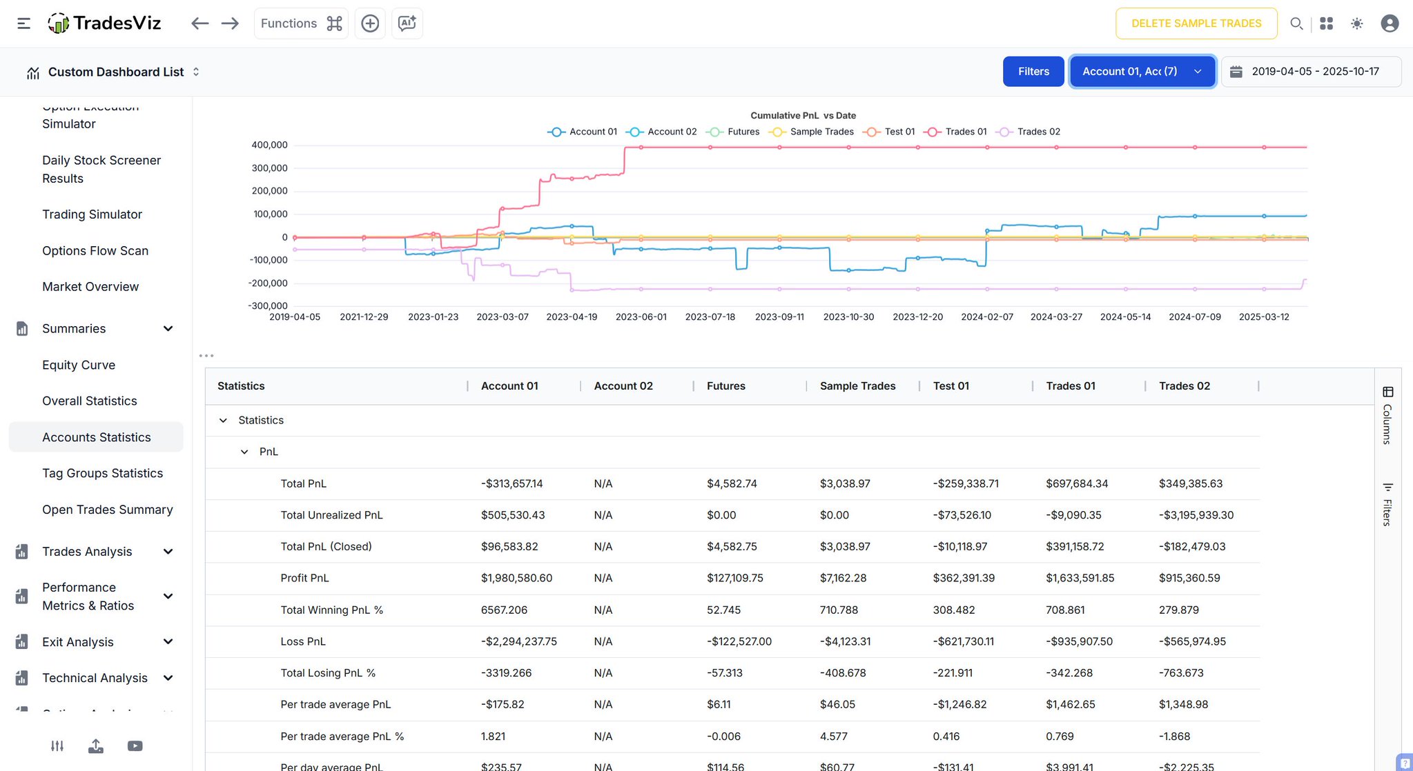Open the accounts selector dropdown

1142,72
